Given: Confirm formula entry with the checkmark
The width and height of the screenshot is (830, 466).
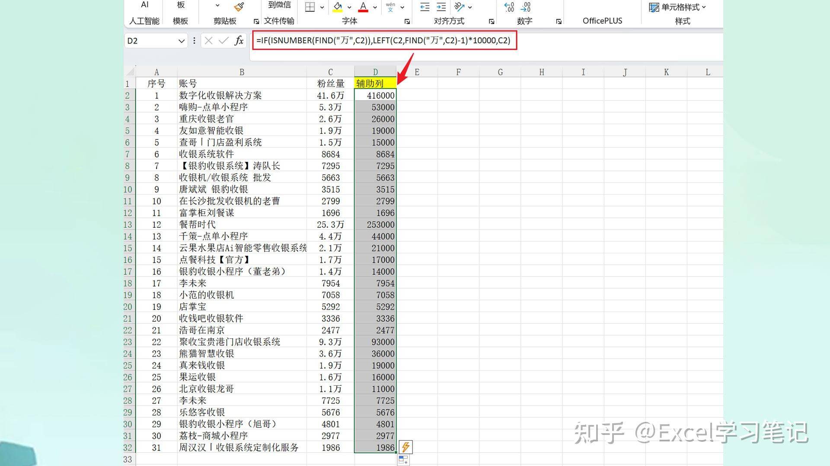Looking at the screenshot, I should point(223,41).
